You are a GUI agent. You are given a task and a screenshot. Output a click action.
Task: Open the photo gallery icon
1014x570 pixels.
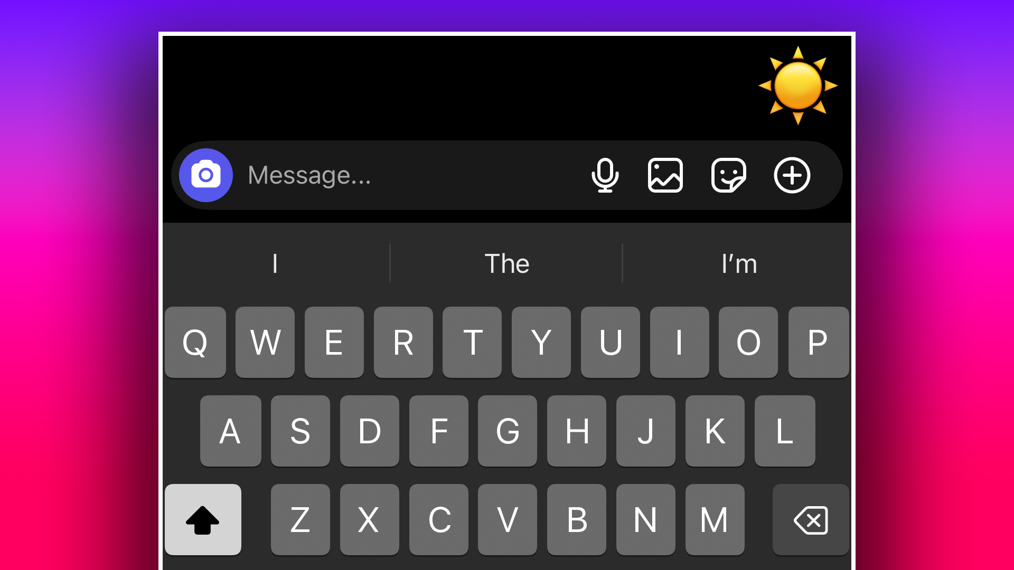(x=665, y=175)
